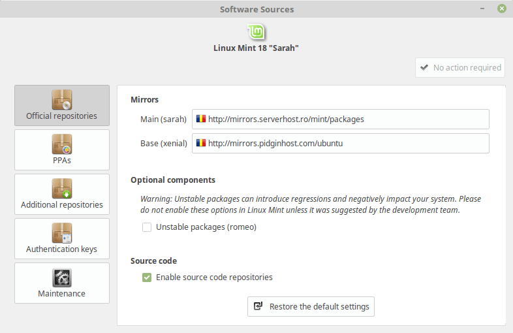
Task: Click the Mirrors heading
Action: tap(145, 99)
